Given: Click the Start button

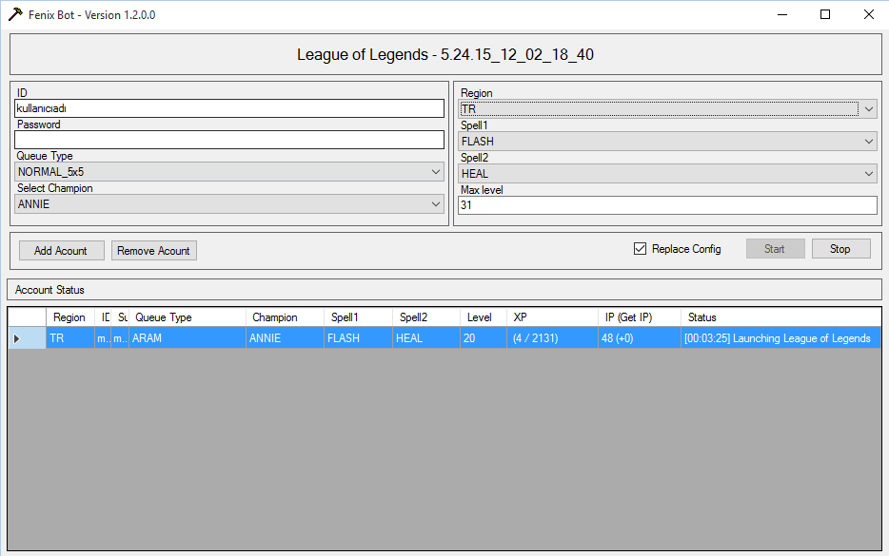Looking at the screenshot, I should click(775, 249).
